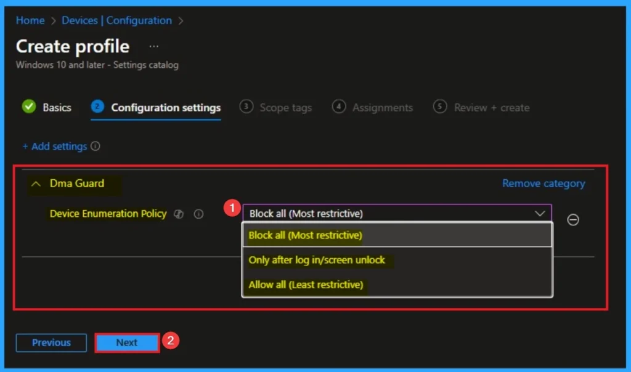Image resolution: width=631 pixels, height=372 pixels.
Task: Click the Add settings link
Action: (55, 147)
